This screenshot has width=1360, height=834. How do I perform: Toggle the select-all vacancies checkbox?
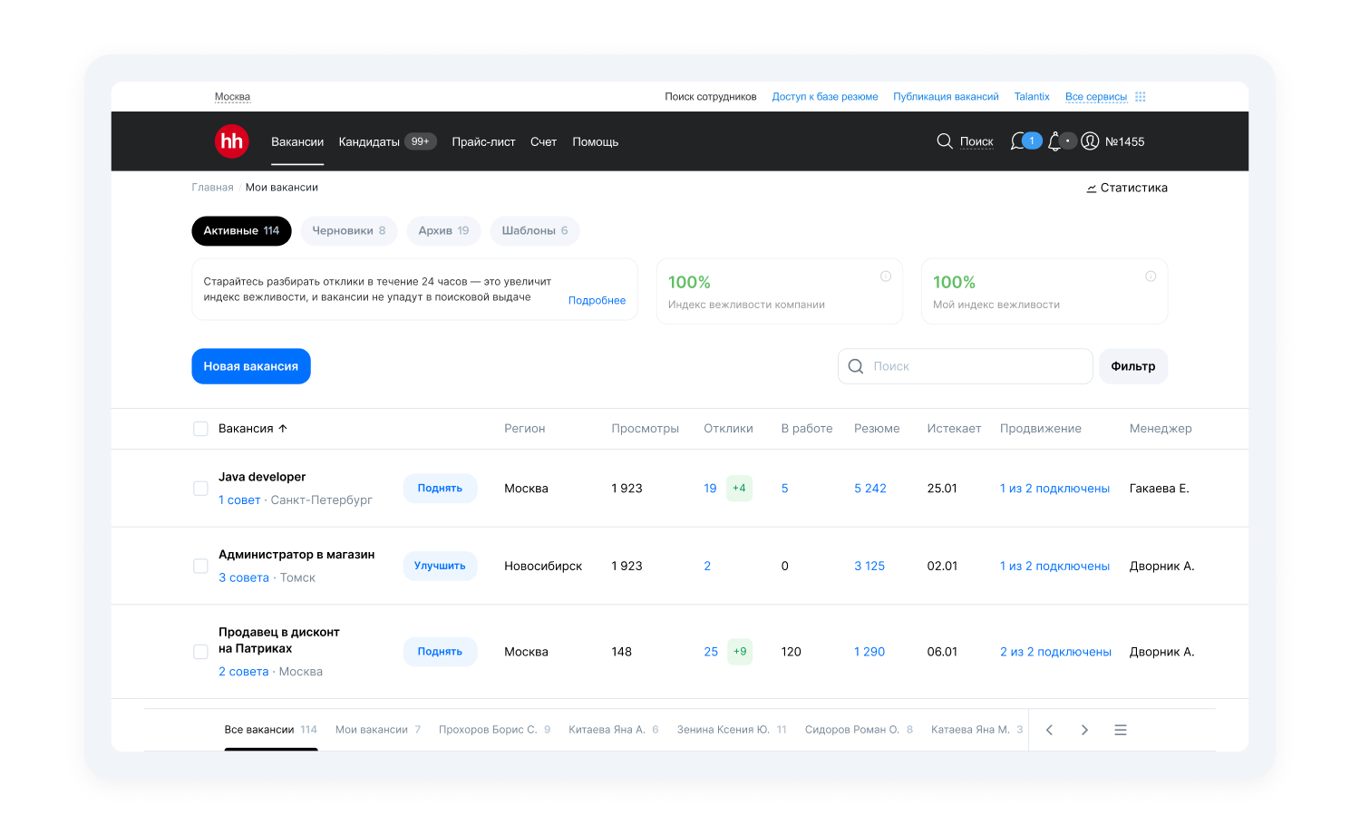pos(200,429)
